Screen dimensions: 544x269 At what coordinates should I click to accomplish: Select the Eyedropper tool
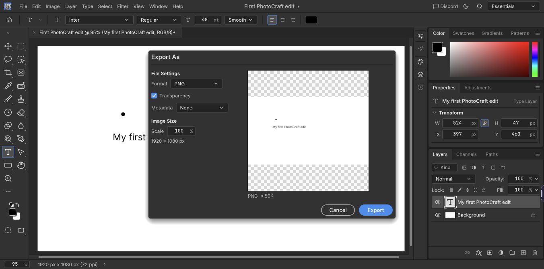point(8,86)
